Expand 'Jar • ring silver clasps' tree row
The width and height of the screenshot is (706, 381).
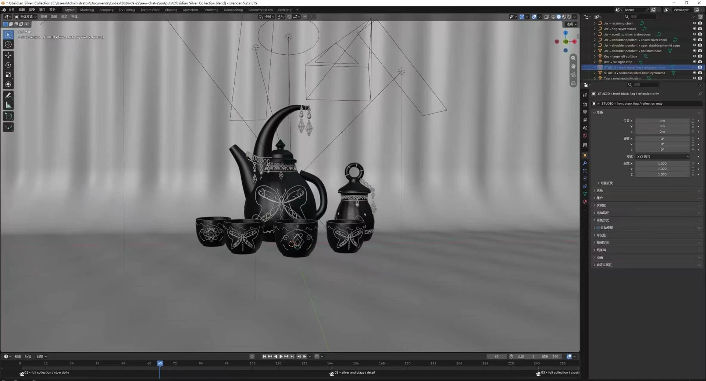click(x=595, y=29)
